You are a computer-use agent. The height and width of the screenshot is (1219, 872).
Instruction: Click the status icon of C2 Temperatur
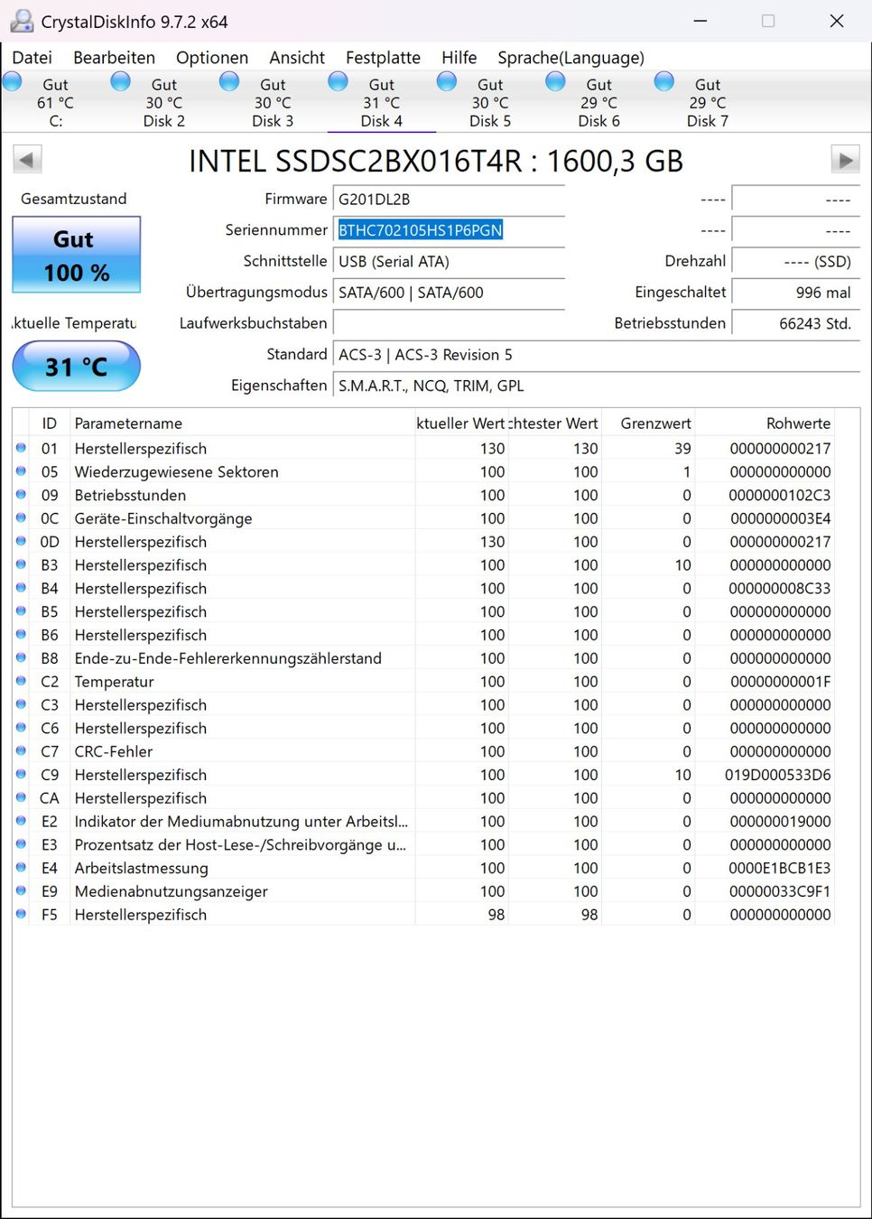(x=21, y=682)
